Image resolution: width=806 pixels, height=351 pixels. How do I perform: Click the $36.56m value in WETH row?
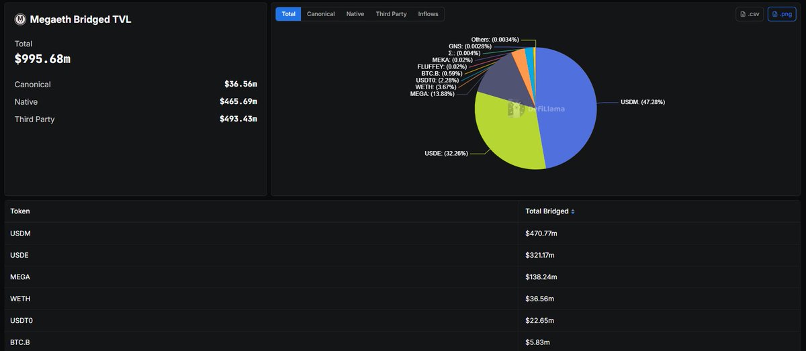click(539, 299)
